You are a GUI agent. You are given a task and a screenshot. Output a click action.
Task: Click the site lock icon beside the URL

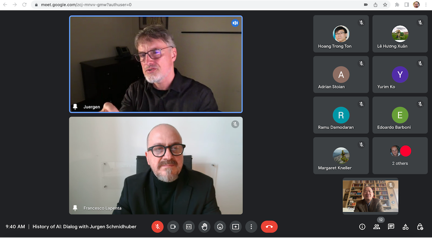[x=36, y=5]
